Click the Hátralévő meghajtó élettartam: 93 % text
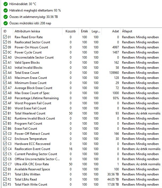162x188 pixels. 35,10
